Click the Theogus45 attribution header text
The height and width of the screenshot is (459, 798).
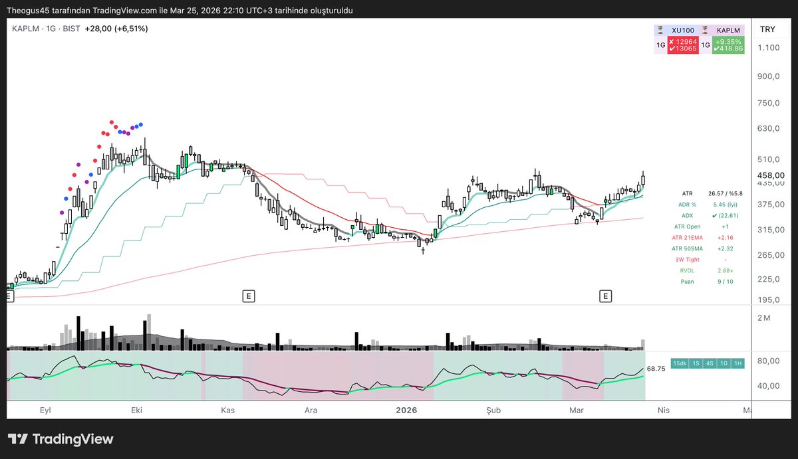180,11
